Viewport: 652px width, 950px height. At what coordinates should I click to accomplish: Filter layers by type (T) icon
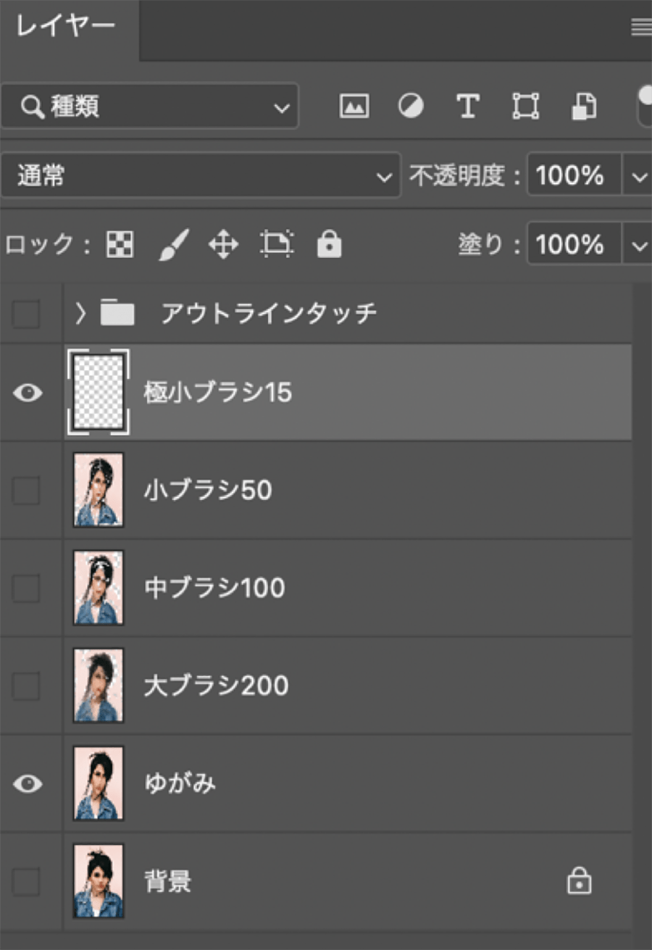468,107
